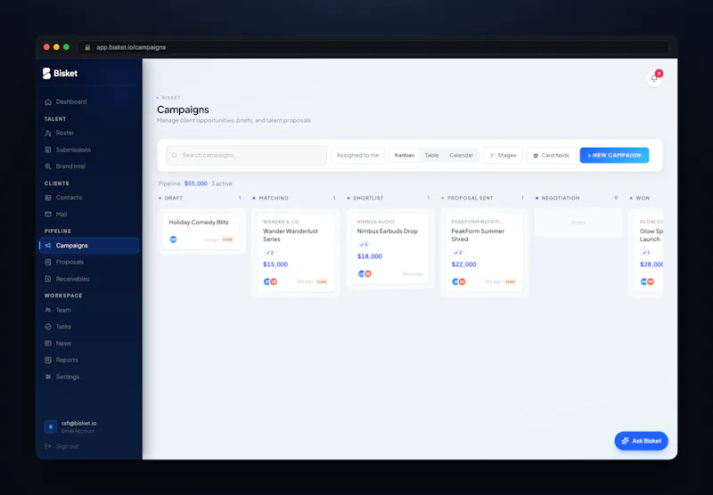Click the browser address bar URL

(x=131, y=47)
